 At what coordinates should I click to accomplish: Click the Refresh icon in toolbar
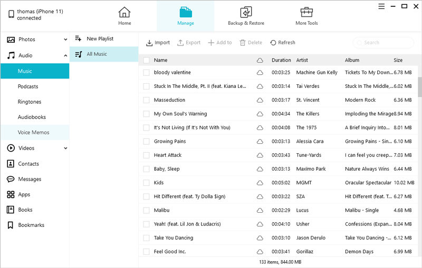coord(273,43)
